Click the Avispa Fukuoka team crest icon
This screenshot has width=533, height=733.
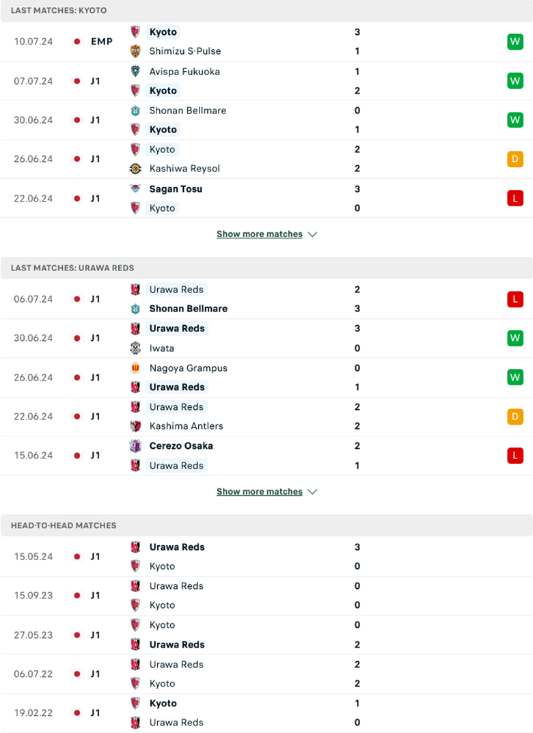(135, 71)
